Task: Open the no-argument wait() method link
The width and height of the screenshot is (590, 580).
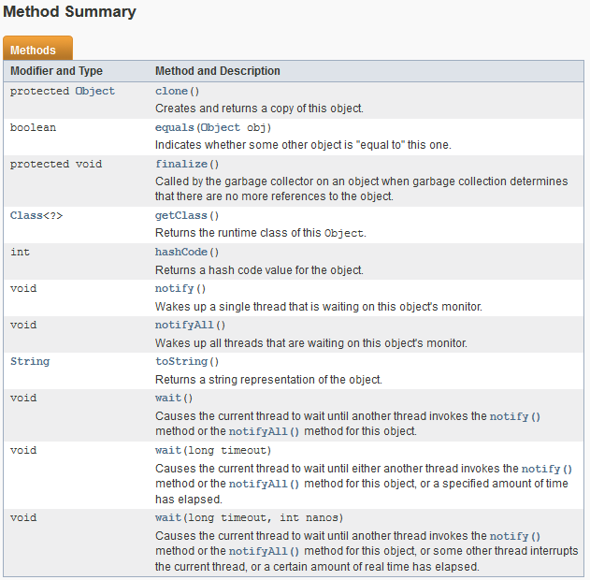Action: pyautogui.click(x=168, y=398)
